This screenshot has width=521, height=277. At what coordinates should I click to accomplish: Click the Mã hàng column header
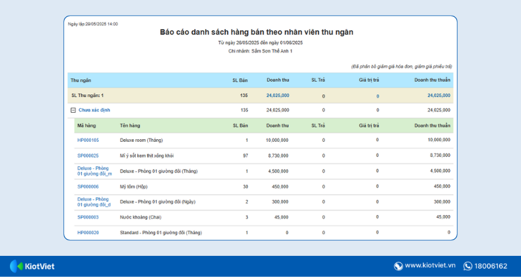[86, 125]
